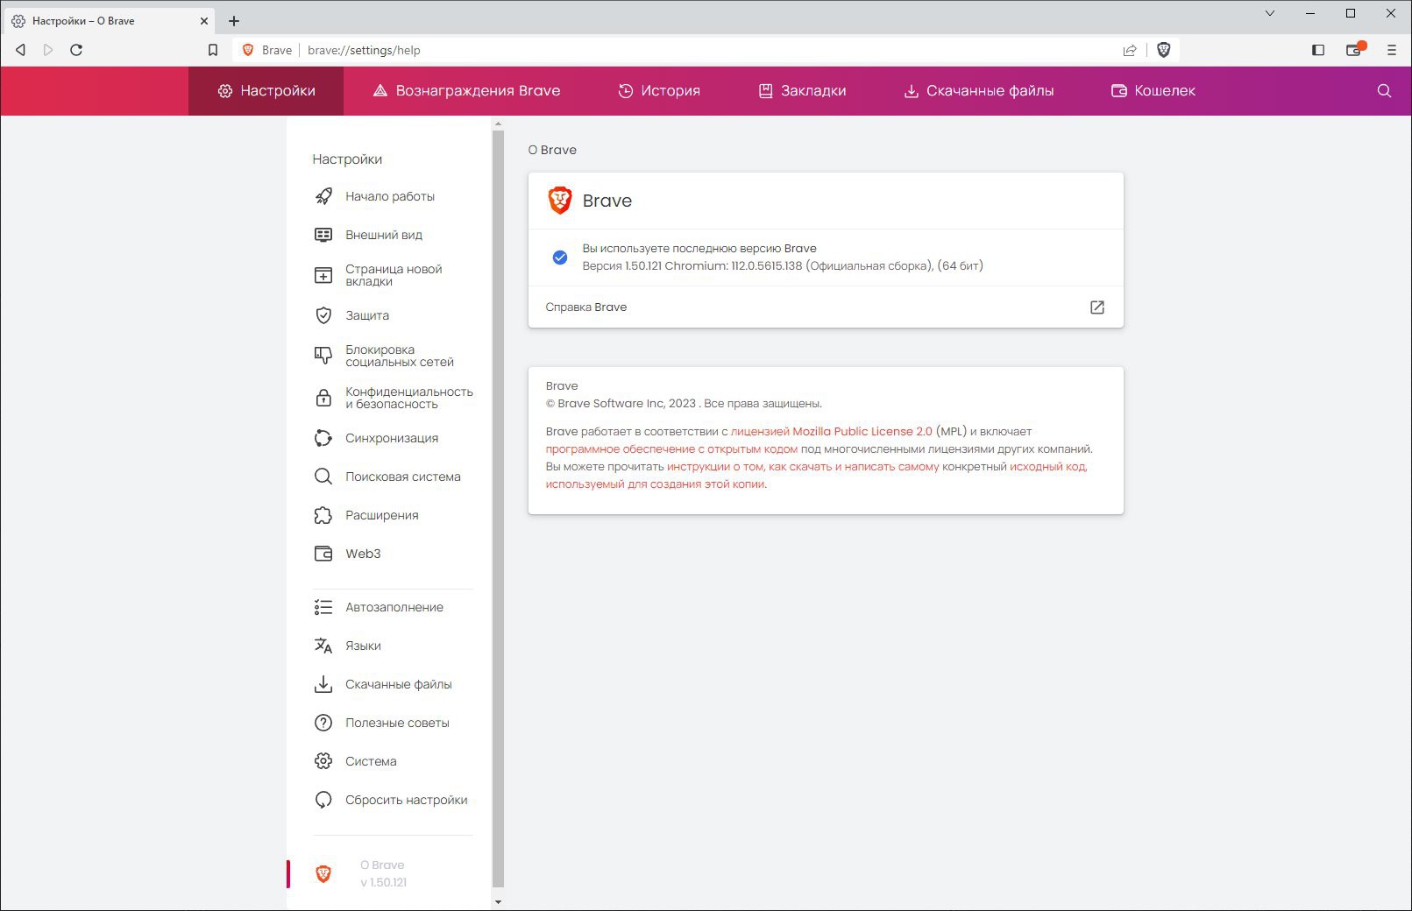Screen dimensions: 1412x911
Task: Open Защита settings section
Action: (x=367, y=315)
